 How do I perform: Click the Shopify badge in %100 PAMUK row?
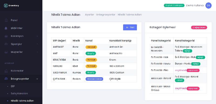point(91,73)
